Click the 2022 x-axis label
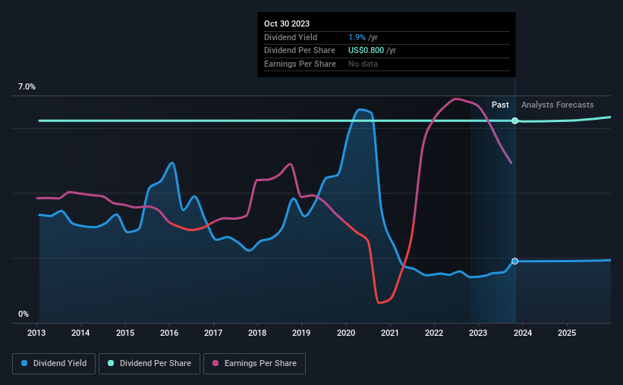The height and width of the screenshot is (385, 623). point(434,333)
